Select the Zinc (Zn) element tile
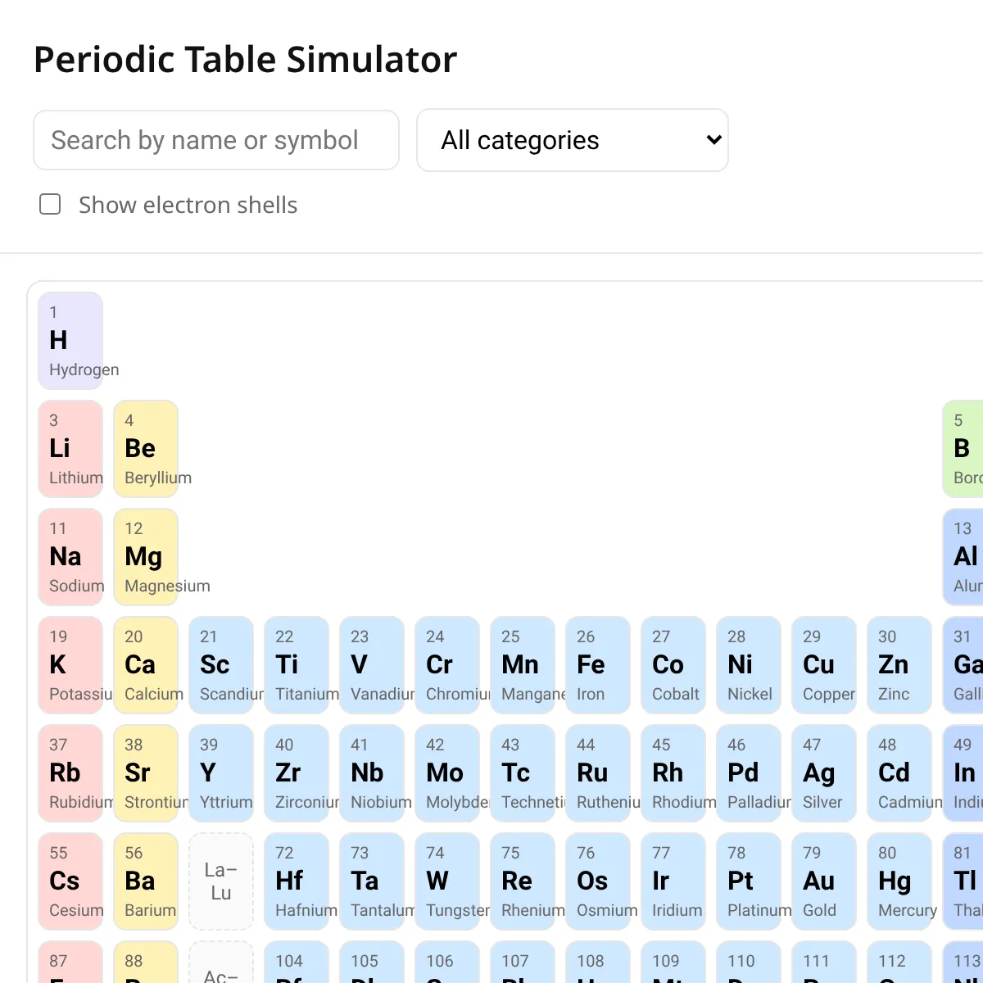This screenshot has height=983, width=983. (x=899, y=665)
